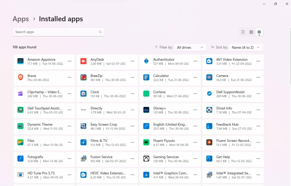291x186 pixels.
Task: Open more options for Easy Screen Crop
Action: pyautogui.click(x=132, y=126)
